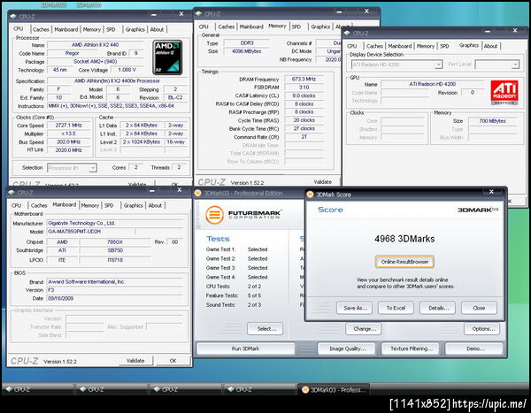Click Select button under Tests
Viewport: 531px width, 413px height.
pyautogui.click(x=265, y=329)
